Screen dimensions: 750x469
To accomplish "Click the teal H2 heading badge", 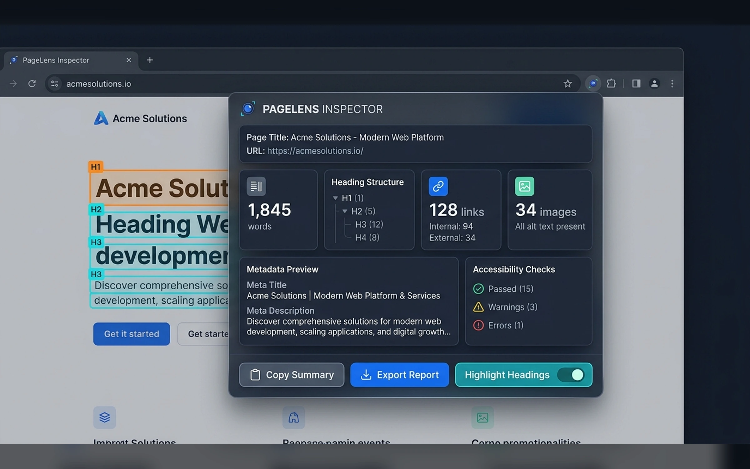I will pyautogui.click(x=96, y=209).
